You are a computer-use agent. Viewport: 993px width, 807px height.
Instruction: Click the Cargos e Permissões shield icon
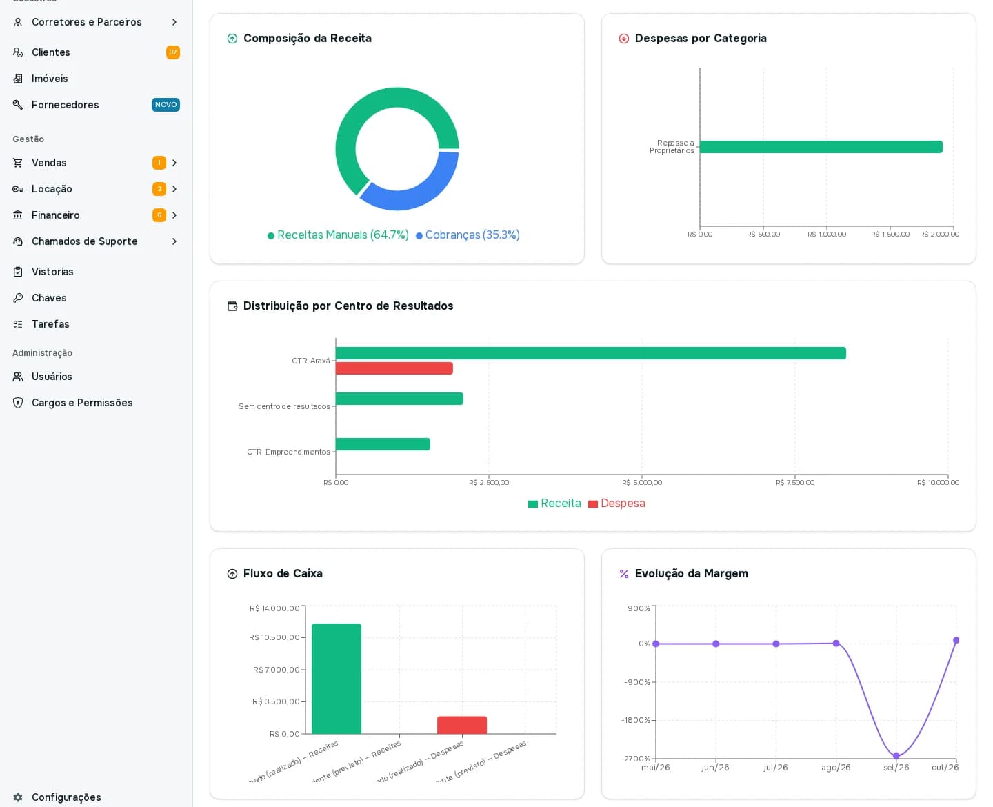18,403
